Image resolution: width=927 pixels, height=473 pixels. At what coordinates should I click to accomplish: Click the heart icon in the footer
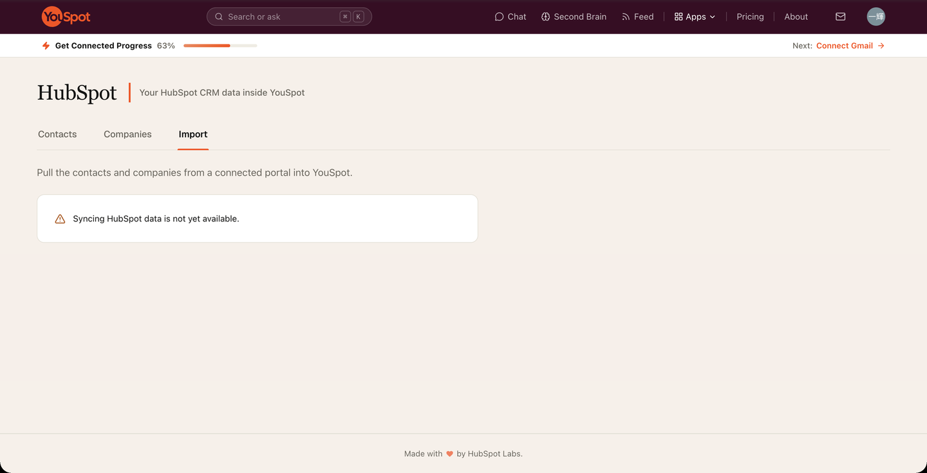[x=450, y=454]
